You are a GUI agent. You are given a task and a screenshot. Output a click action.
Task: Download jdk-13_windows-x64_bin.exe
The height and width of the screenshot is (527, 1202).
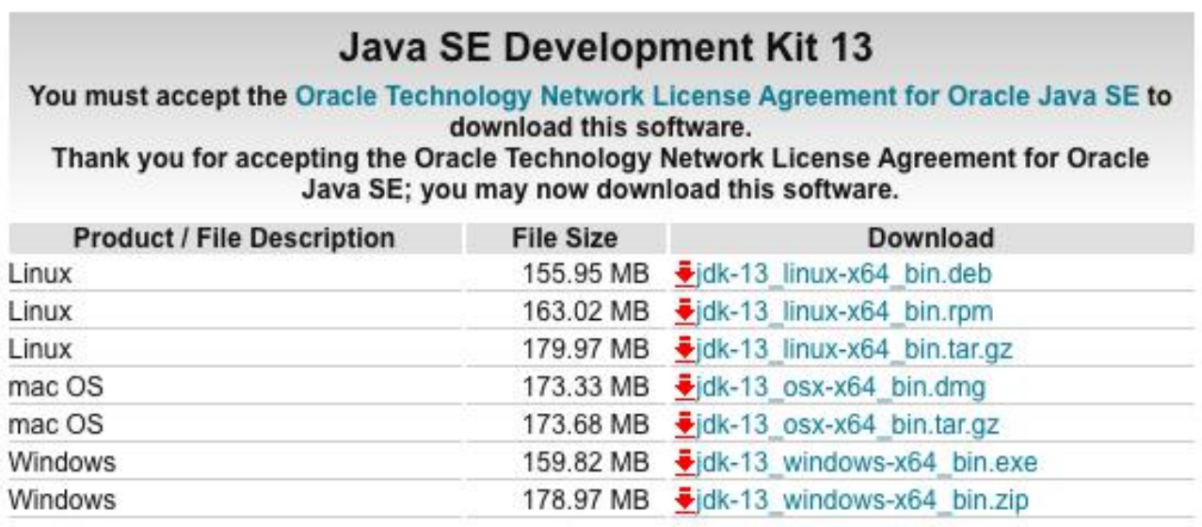(866, 462)
